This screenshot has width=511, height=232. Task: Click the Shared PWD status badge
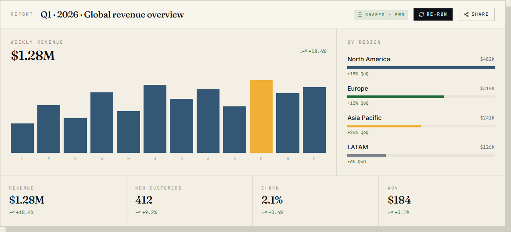pos(381,14)
